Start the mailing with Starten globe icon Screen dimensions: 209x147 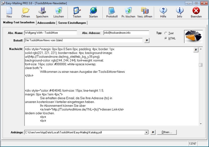93,13
